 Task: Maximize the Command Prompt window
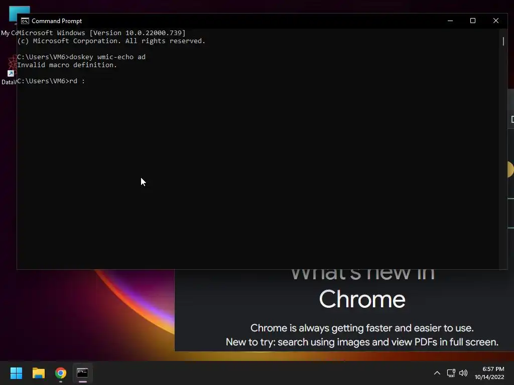coord(473,21)
